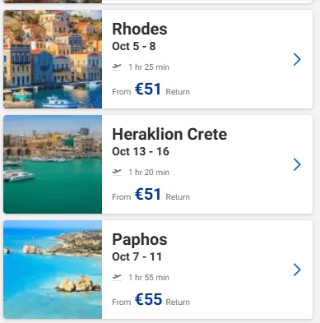Image resolution: width=320 pixels, height=323 pixels.
Task: Choose the €51 Heraklion return price
Action: (148, 194)
